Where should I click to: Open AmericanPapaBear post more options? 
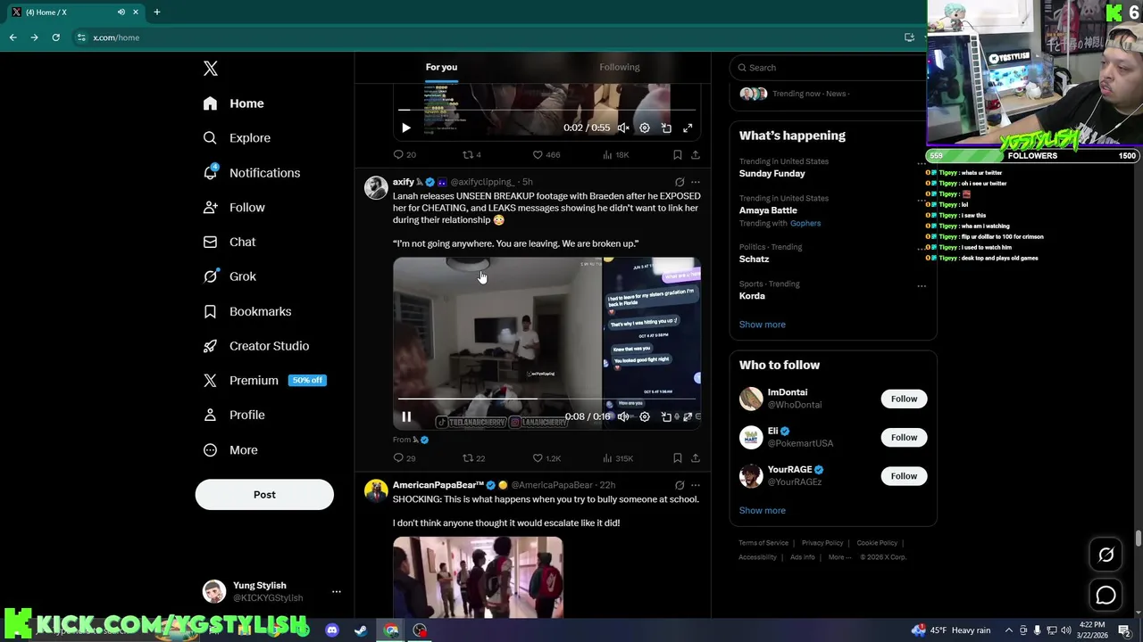click(696, 485)
